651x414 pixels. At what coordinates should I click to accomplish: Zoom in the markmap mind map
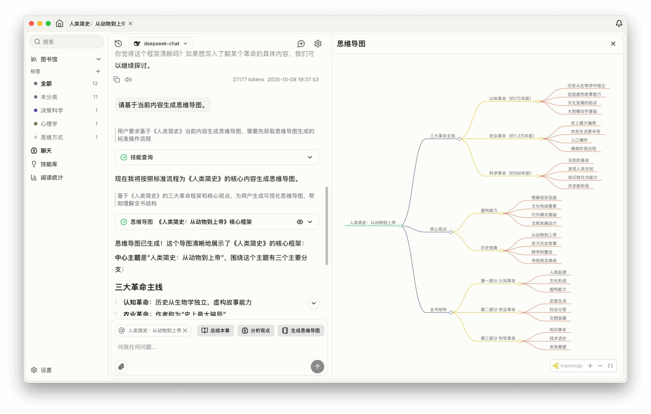(590, 366)
